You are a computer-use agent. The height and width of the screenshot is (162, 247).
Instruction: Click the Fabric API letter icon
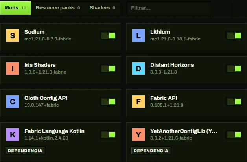[138, 101]
